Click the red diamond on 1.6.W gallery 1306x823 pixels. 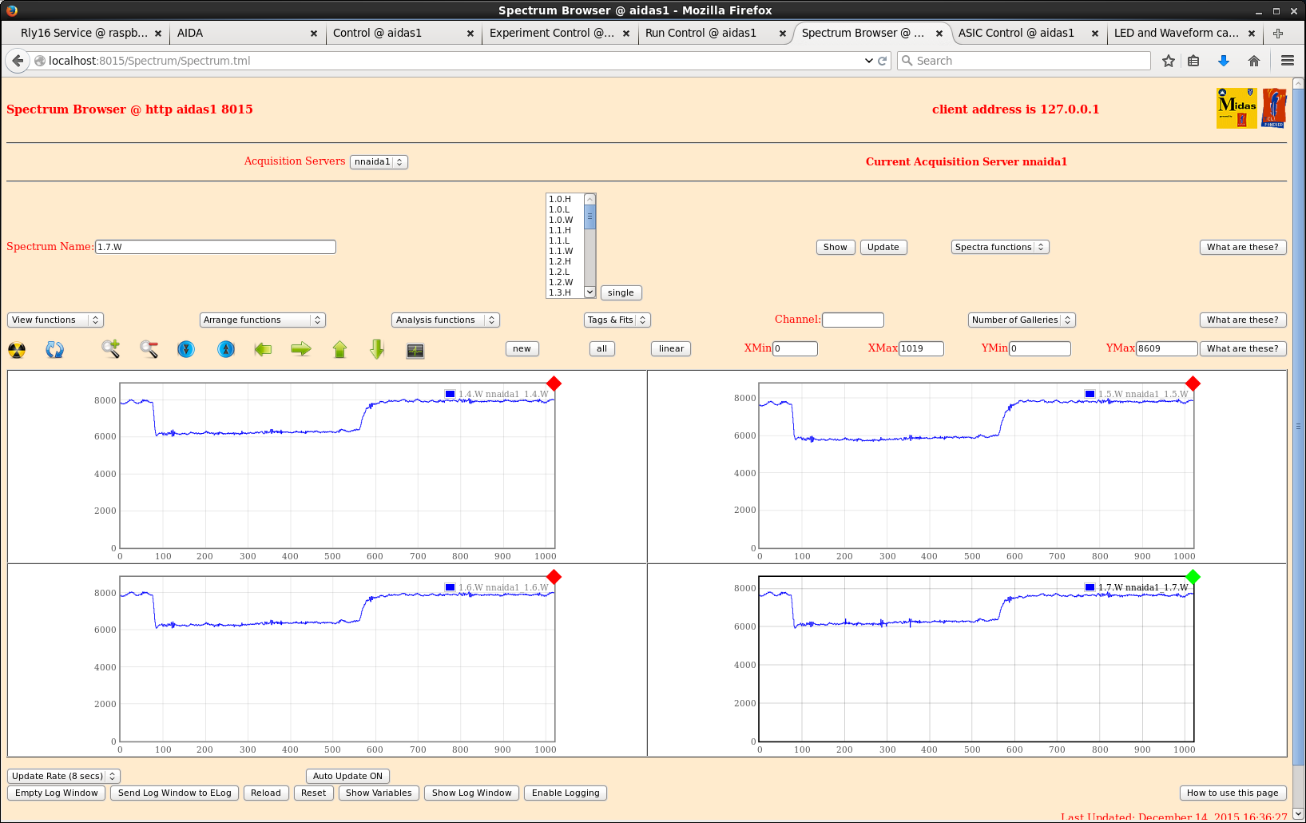[554, 577]
